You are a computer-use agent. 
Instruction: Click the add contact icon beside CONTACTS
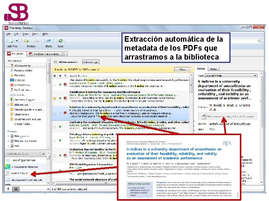click(x=43, y=154)
